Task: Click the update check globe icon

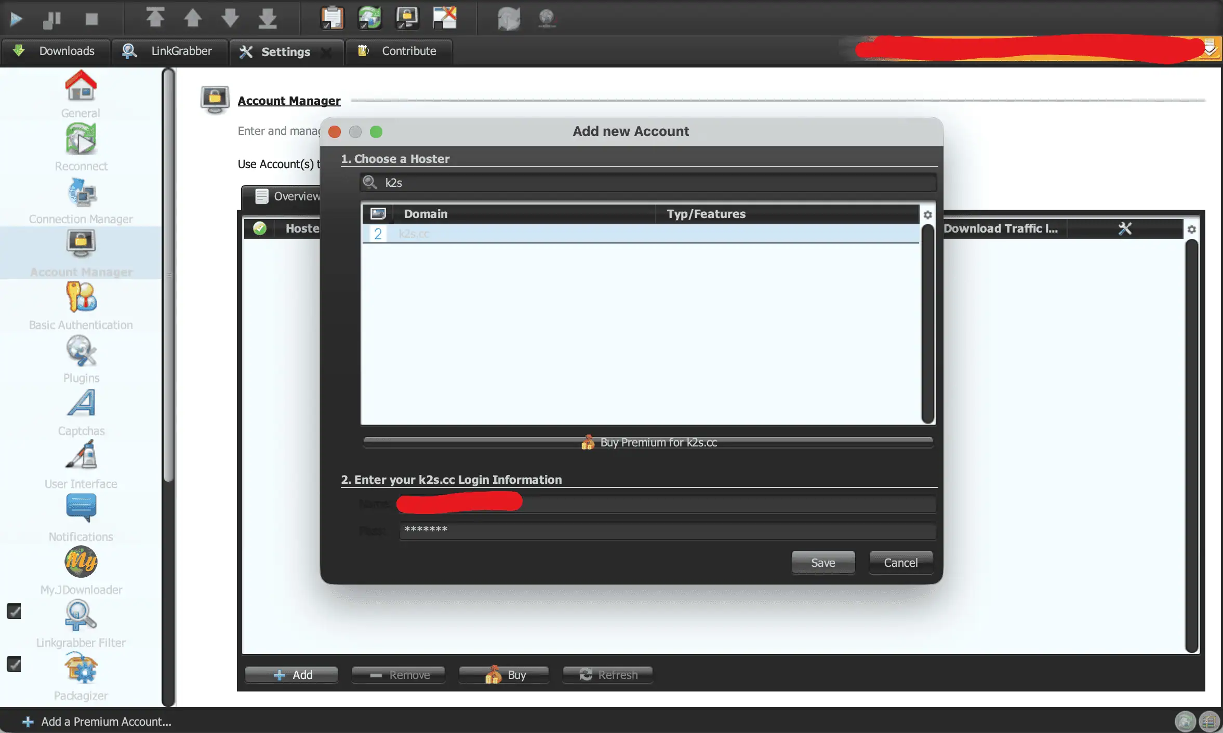Action: [x=547, y=19]
